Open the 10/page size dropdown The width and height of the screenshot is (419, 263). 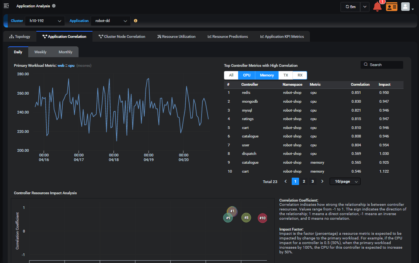[345, 182]
